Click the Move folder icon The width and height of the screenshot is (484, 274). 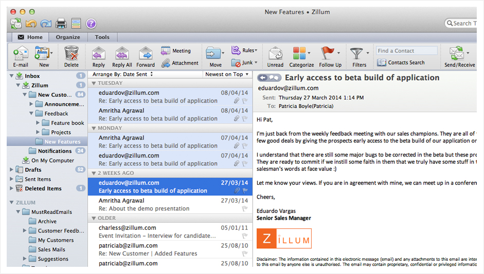(x=213, y=53)
